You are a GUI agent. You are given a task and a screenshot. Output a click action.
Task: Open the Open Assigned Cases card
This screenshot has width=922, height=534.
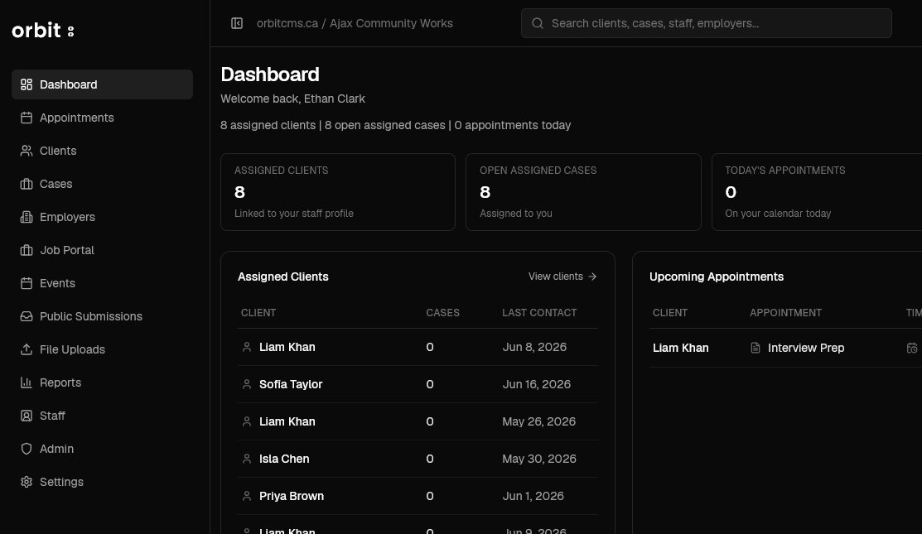click(x=583, y=192)
